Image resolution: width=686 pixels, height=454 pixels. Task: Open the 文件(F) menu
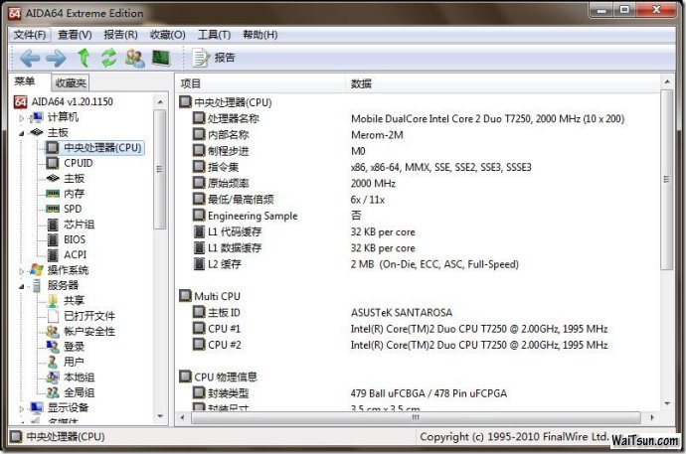pyautogui.click(x=31, y=35)
